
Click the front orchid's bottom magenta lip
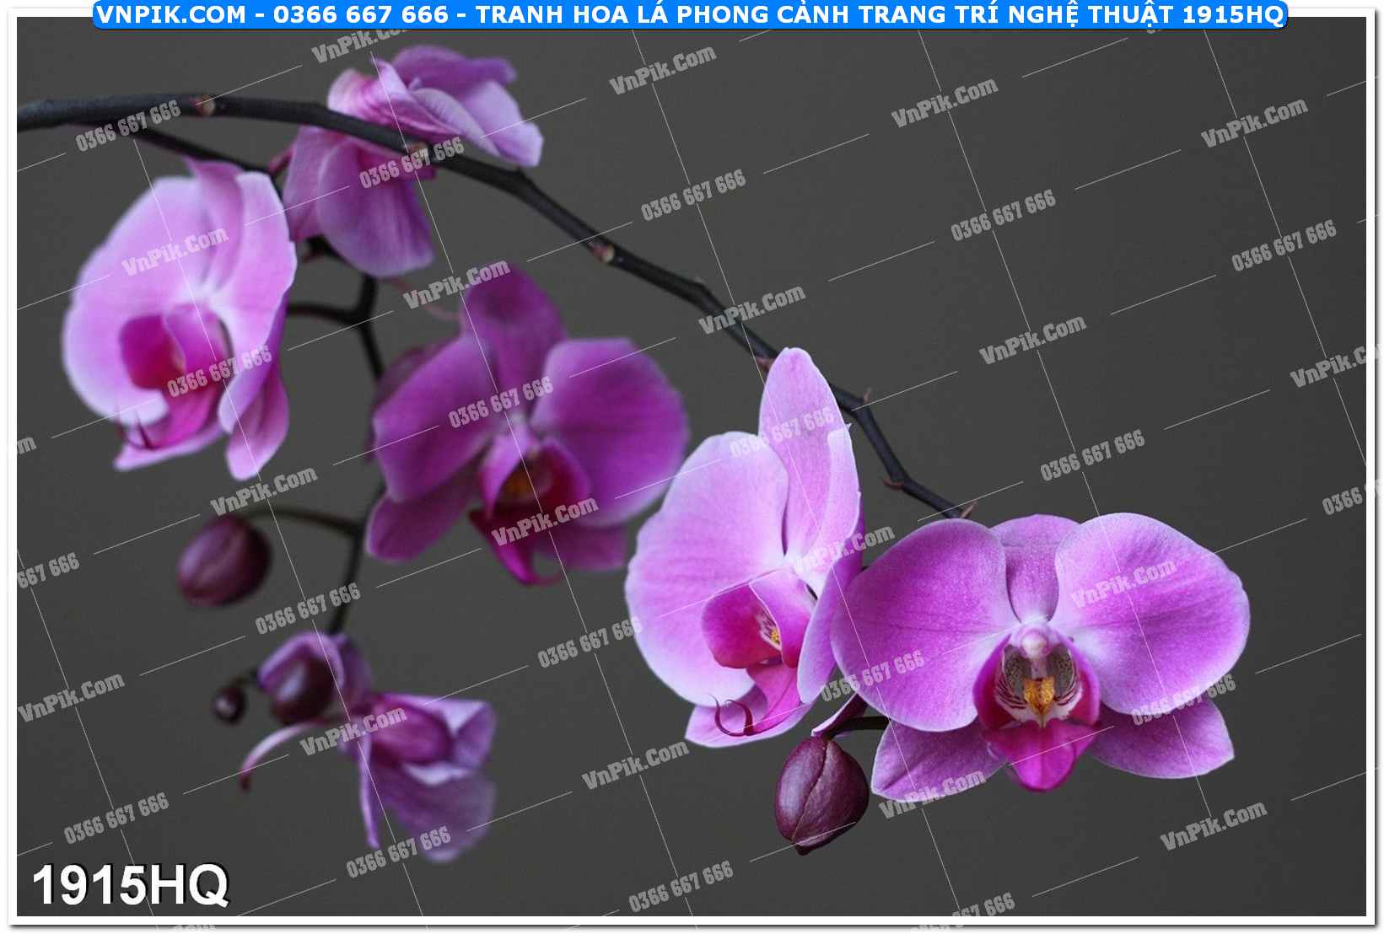coord(1042,754)
